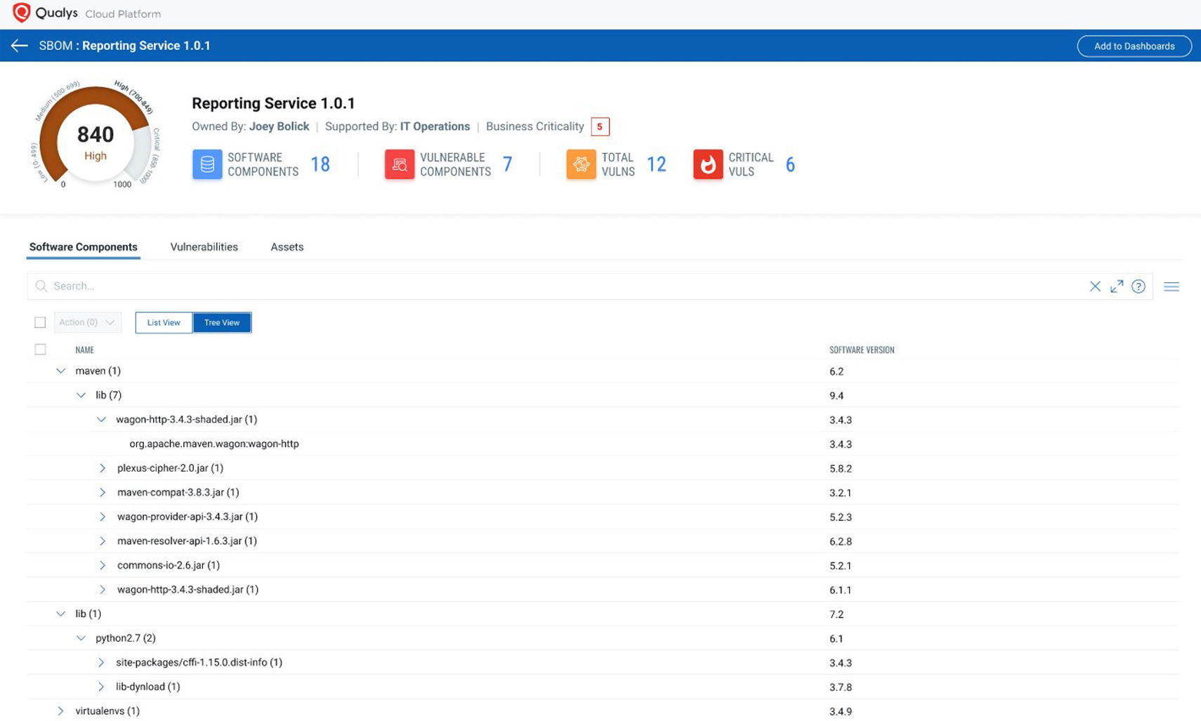Viewport: 1201px width, 721px height.
Task: Click the Critical Vuls flame icon
Action: [707, 164]
